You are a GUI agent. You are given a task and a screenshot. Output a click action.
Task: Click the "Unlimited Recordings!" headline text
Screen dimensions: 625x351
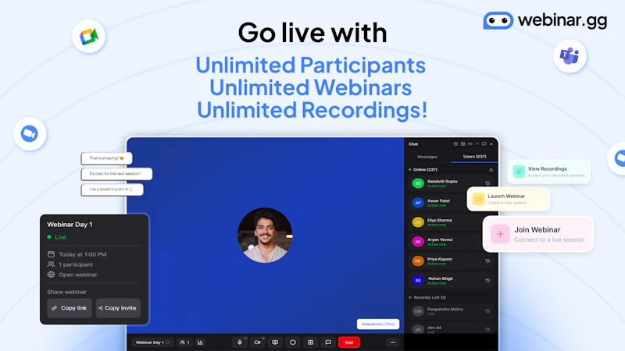click(312, 110)
